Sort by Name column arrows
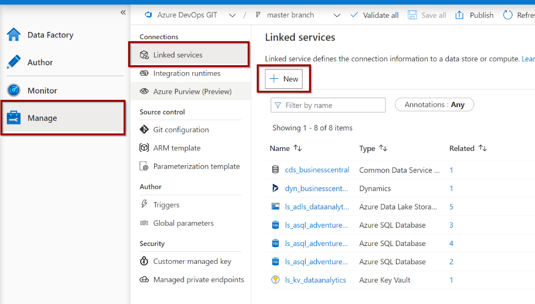Viewport: 535px width, 304px height. (298, 148)
